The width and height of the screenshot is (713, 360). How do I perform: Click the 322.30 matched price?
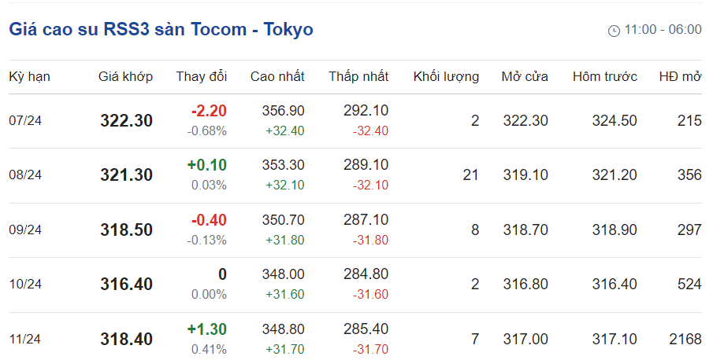coord(126,121)
